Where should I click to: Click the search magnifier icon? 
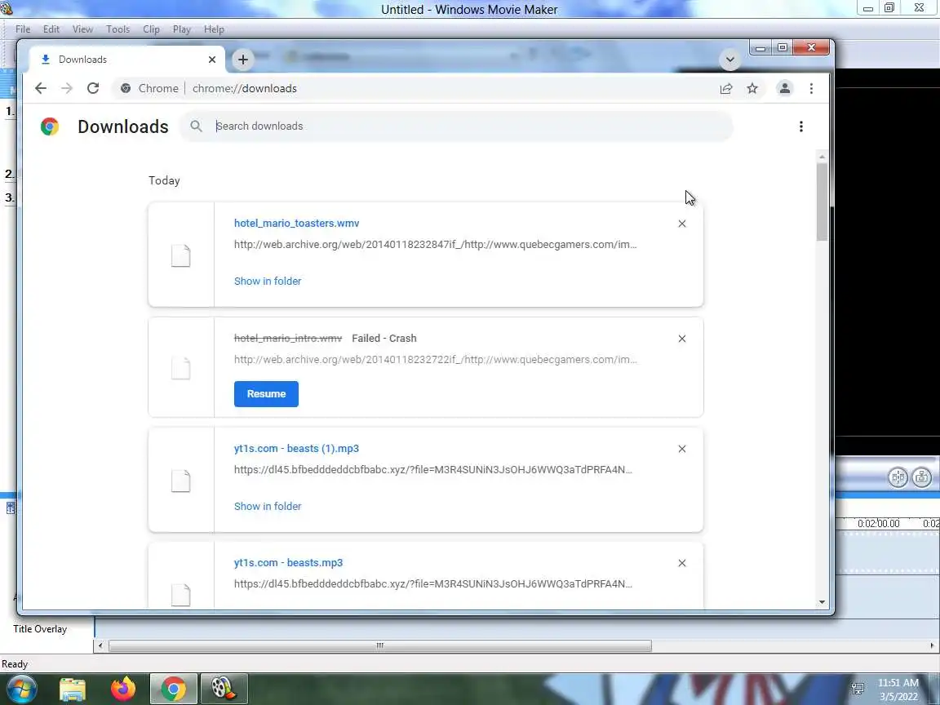196,126
